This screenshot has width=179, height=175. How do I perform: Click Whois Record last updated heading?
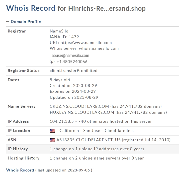(x=49, y=170)
